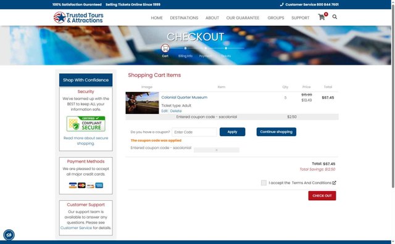Viewport: 395px width, 244px height.
Task: Click the red CHECK OUT button
Action: [x=322, y=196]
